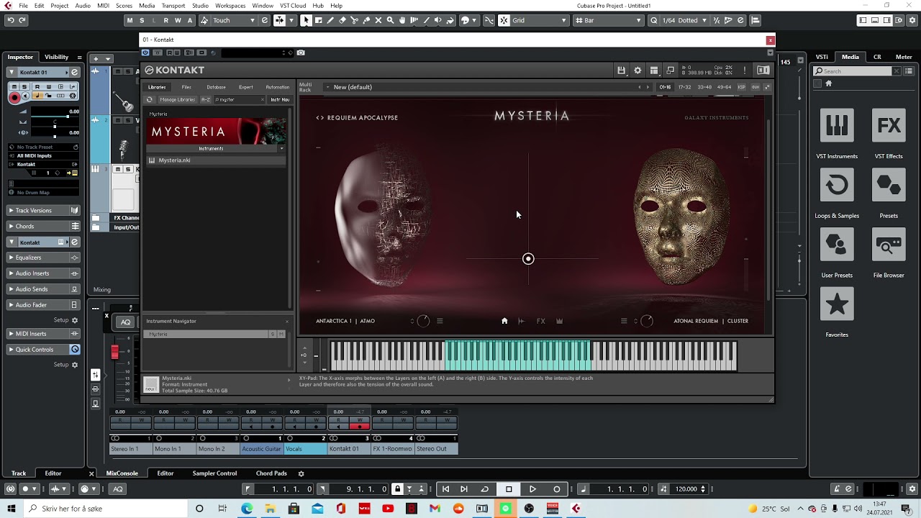
Task: Expand Equalizers inspector section
Action: pos(43,258)
